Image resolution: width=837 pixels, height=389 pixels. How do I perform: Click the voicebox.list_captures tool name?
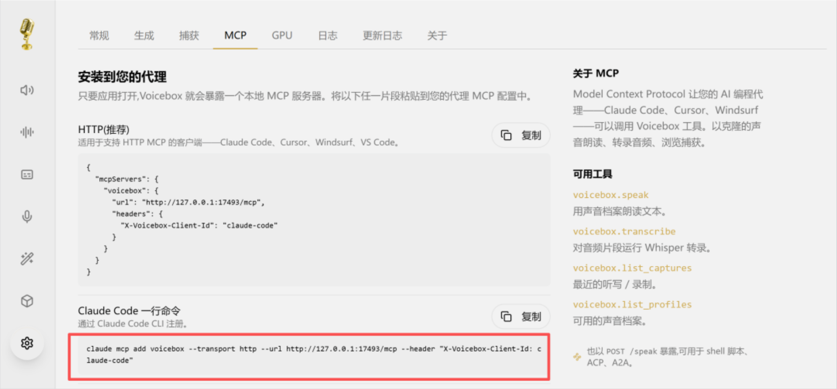coord(632,268)
